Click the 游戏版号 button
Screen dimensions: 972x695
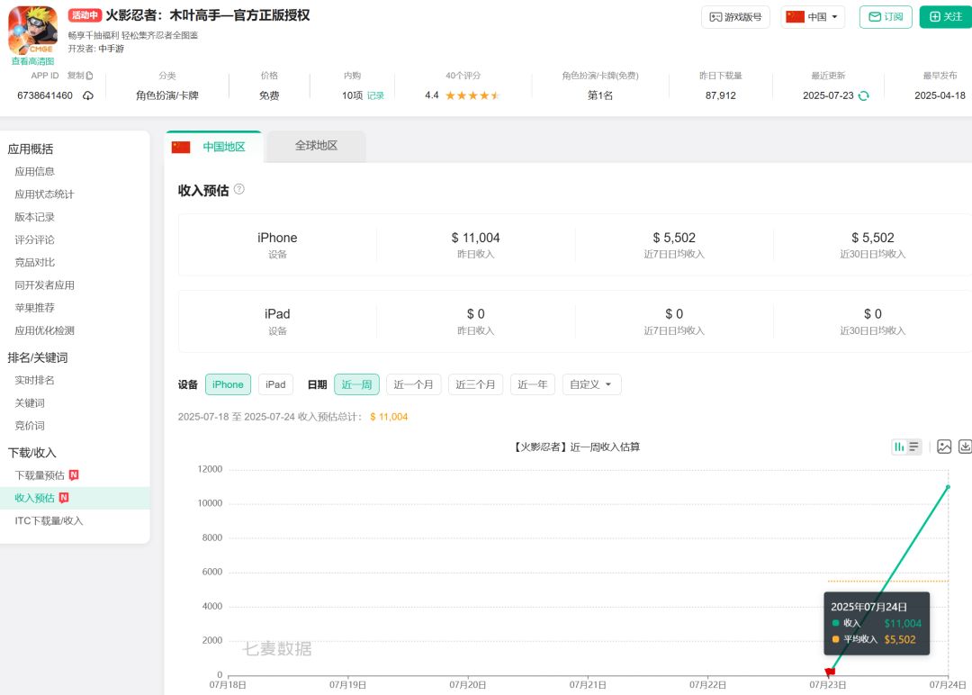tap(735, 17)
